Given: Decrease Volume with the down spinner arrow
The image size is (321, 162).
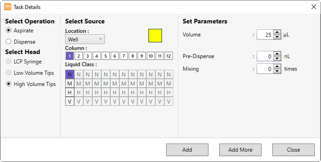Looking at the screenshot, I should (x=277, y=37).
